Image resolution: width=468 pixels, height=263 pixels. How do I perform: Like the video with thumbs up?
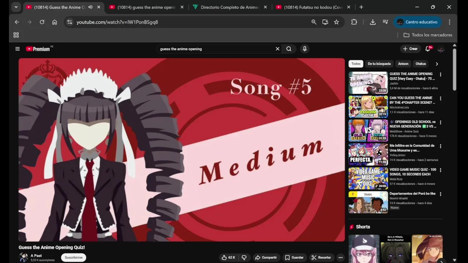coord(229,258)
